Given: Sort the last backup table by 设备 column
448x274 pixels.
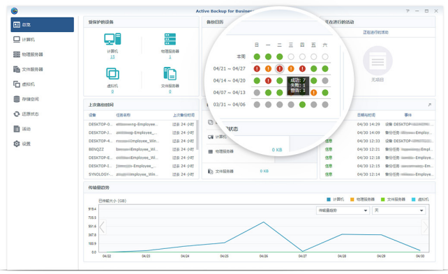Looking at the screenshot, I should (x=92, y=115).
